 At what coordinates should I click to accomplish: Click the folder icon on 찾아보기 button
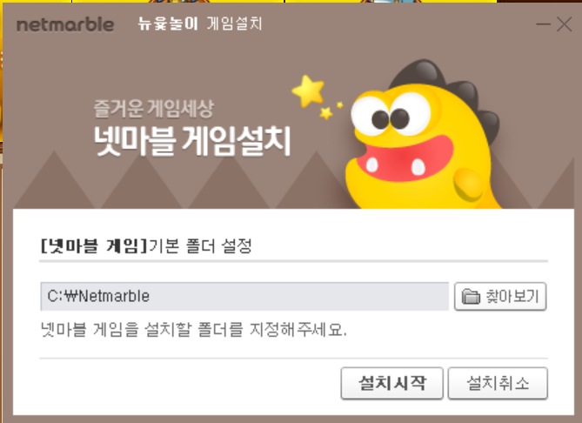pyautogui.click(x=471, y=296)
